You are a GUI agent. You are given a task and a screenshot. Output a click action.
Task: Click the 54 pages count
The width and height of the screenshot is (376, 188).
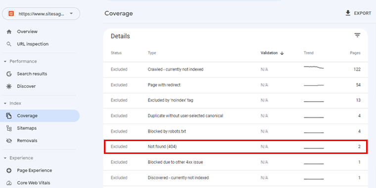point(358,85)
